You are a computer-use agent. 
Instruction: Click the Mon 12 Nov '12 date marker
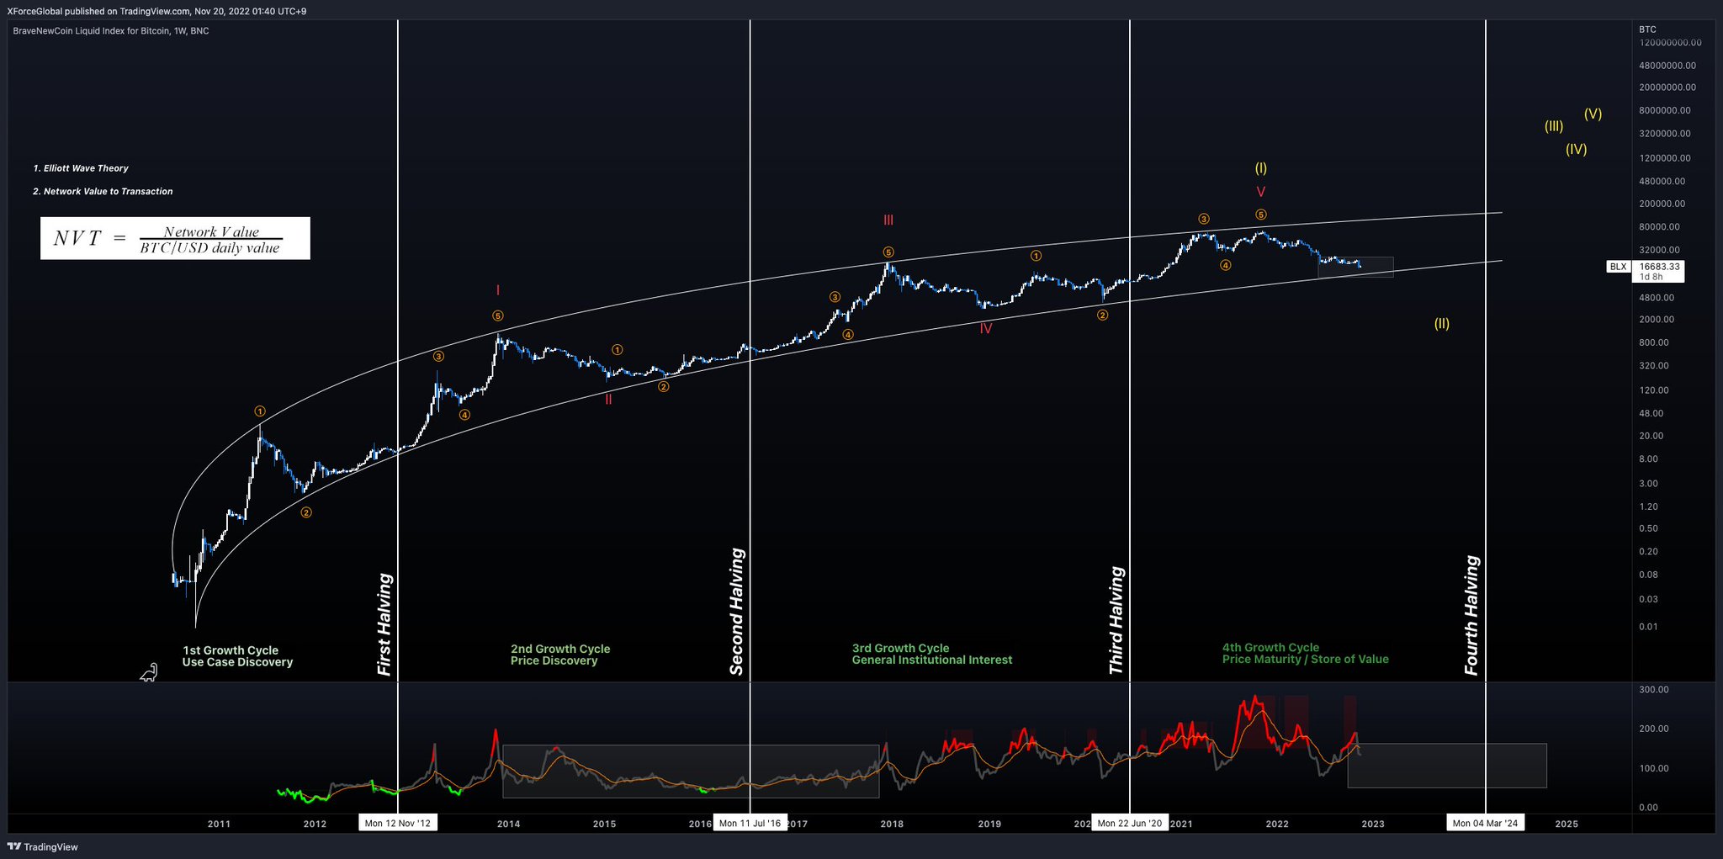click(397, 823)
